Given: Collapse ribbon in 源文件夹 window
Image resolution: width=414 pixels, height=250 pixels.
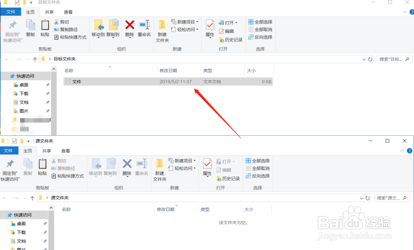Looking at the screenshot, I should pyautogui.click(x=402, y=151).
